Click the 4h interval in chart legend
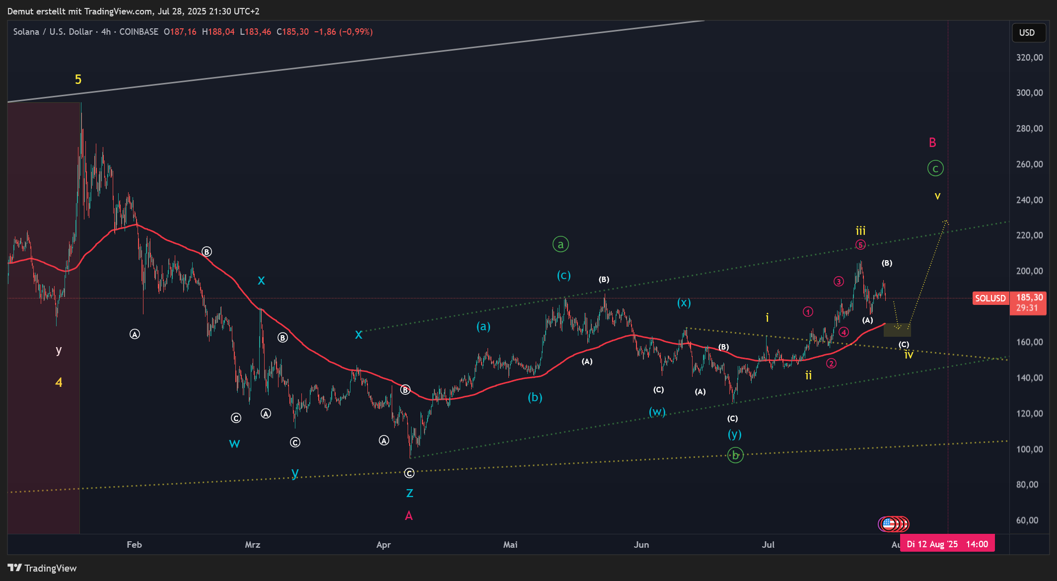The height and width of the screenshot is (581, 1057). [x=106, y=32]
